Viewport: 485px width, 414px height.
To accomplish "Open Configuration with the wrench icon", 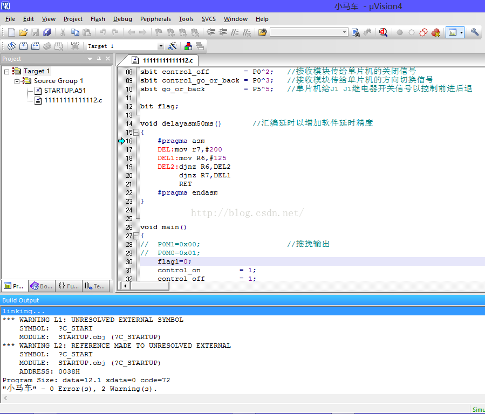I will click(475, 32).
